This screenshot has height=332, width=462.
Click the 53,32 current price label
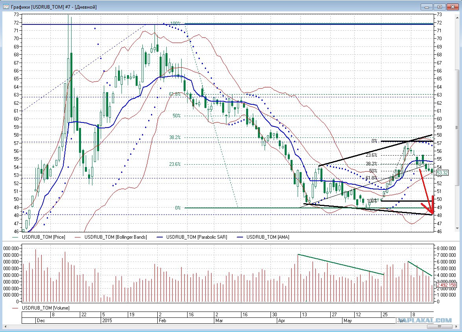pos(442,173)
